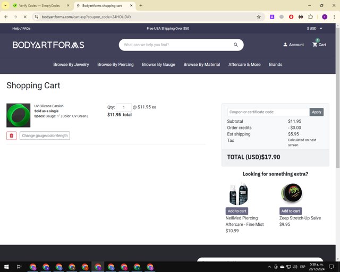Open the Chrome three-dot menu
The image size is (340, 272).
coord(334,16)
